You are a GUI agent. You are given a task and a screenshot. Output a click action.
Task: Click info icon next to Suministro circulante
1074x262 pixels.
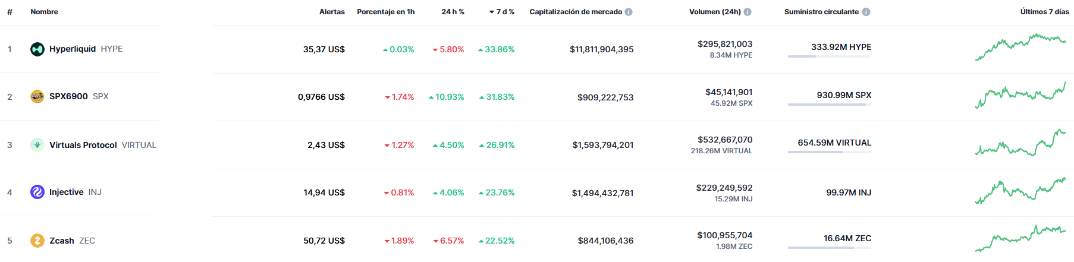point(866,12)
